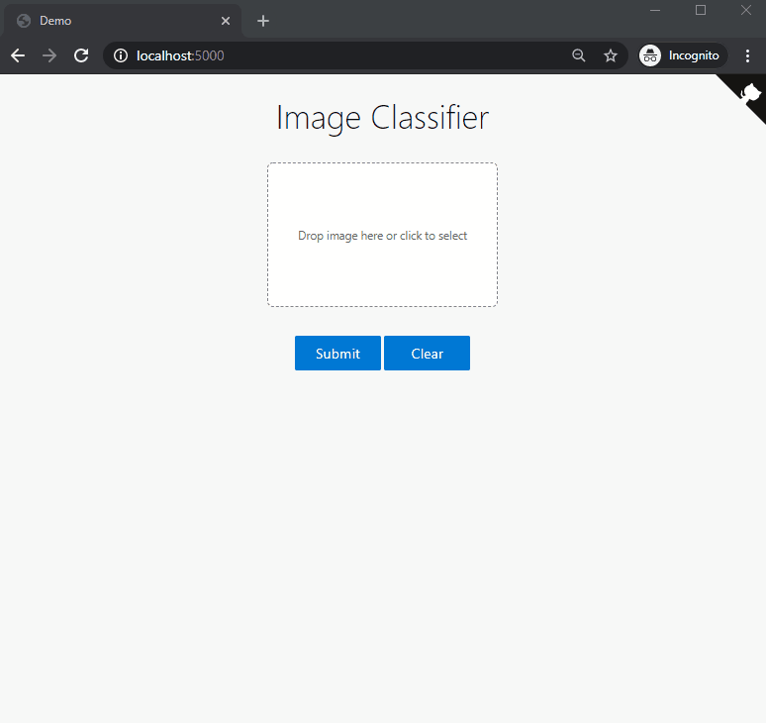The height and width of the screenshot is (723, 766).
Task: Minimize the browser window
Action: (x=655, y=10)
